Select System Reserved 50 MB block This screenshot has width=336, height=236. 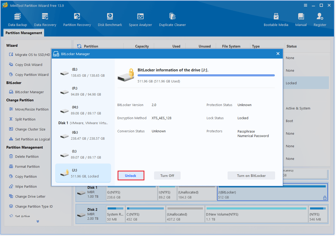(x=115, y=214)
